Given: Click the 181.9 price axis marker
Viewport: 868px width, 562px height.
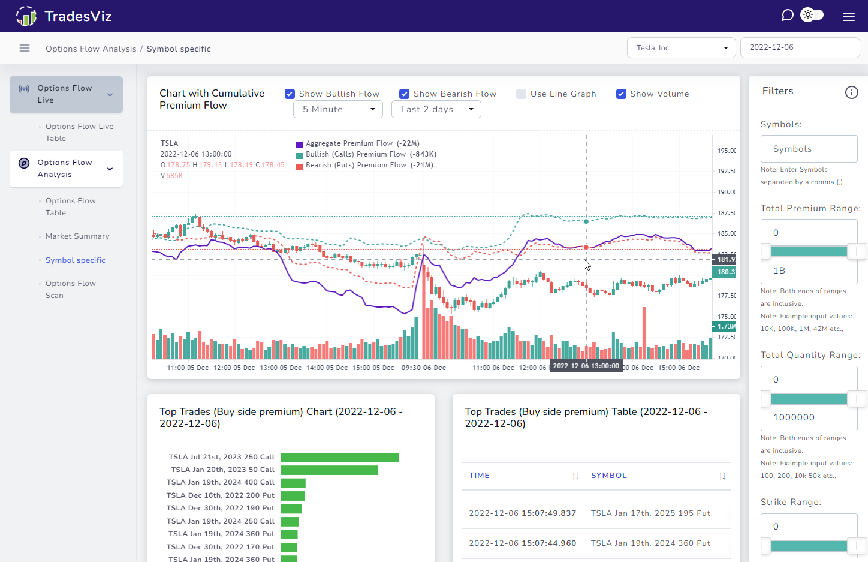Looking at the screenshot, I should click(725, 259).
